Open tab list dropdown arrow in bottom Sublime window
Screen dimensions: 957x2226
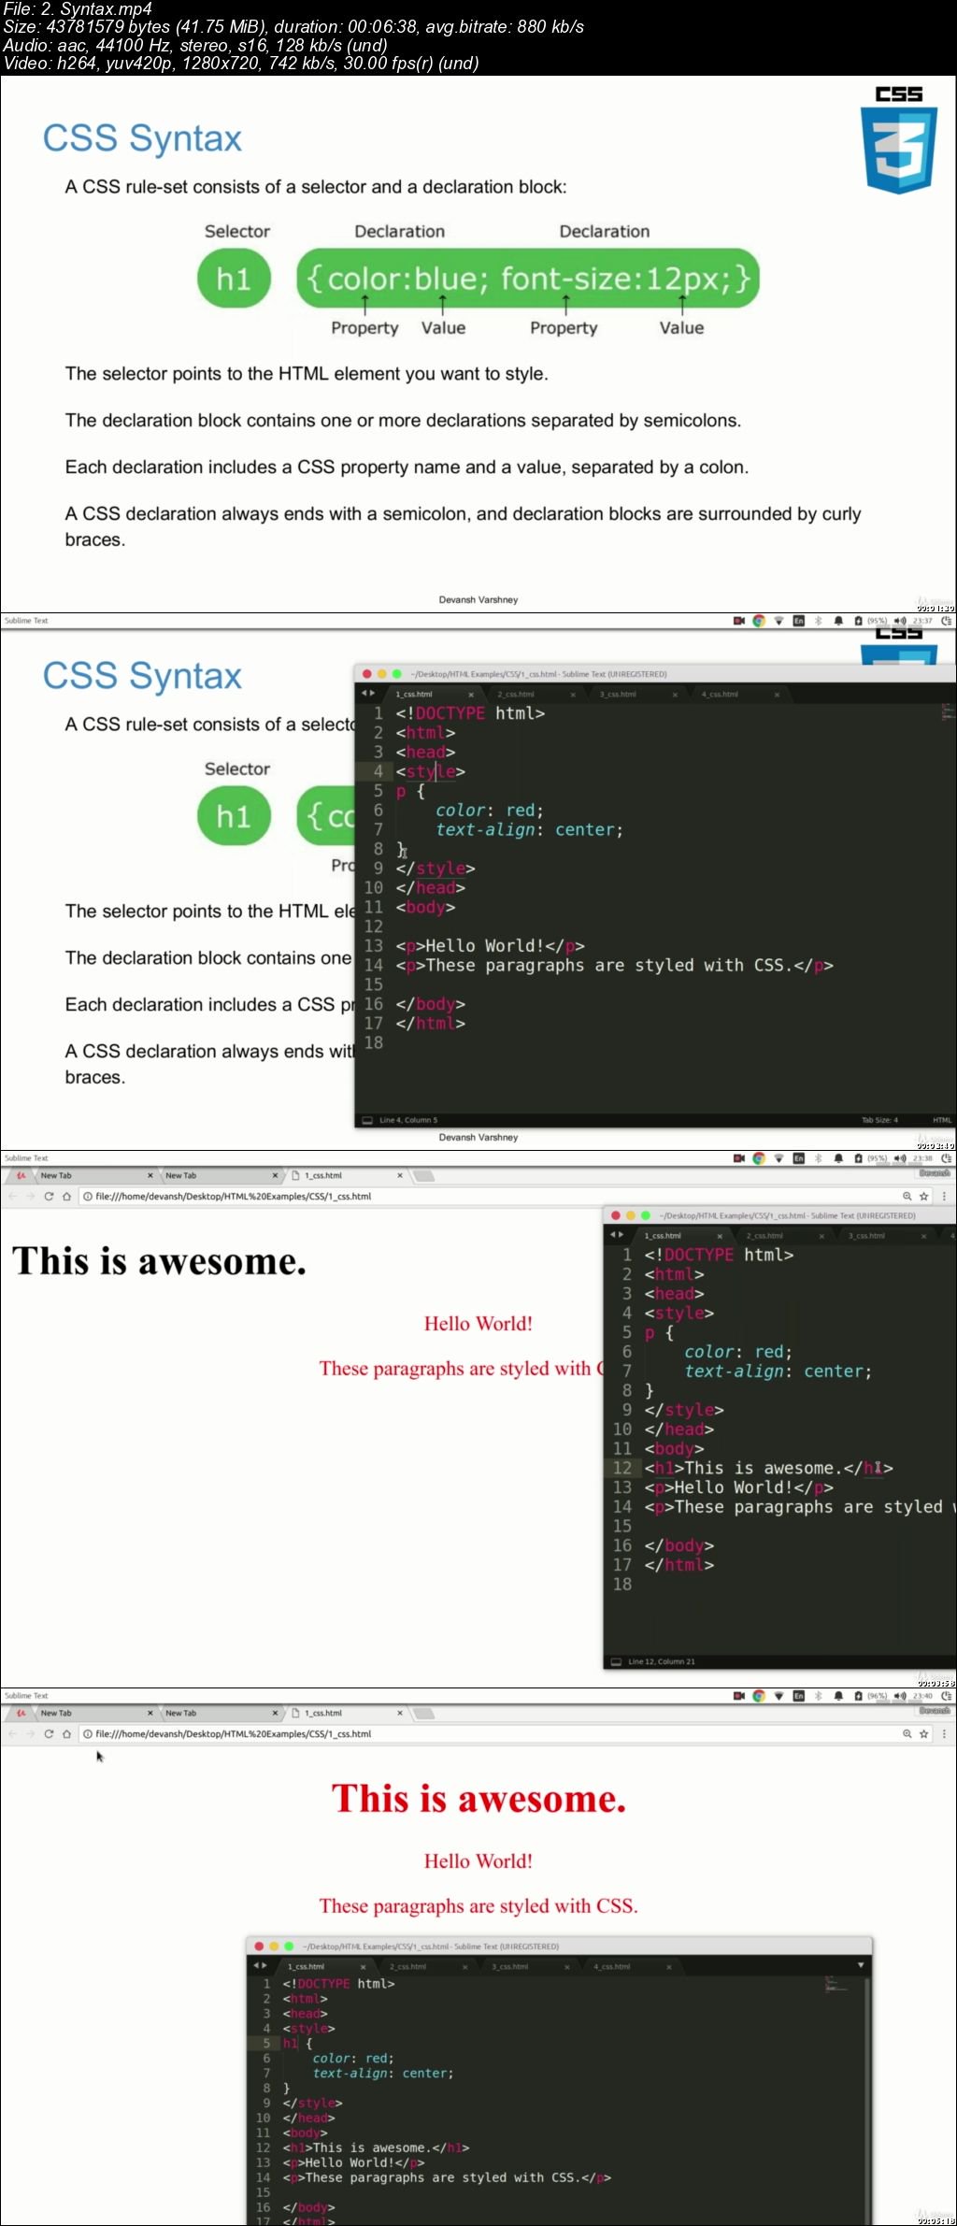click(861, 1965)
